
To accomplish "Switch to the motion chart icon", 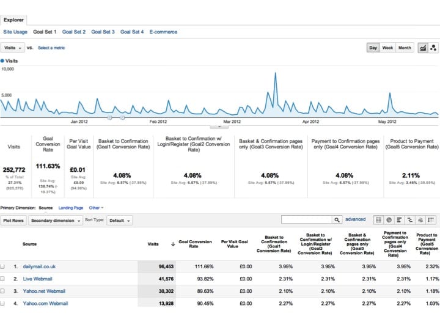I will [433, 48].
